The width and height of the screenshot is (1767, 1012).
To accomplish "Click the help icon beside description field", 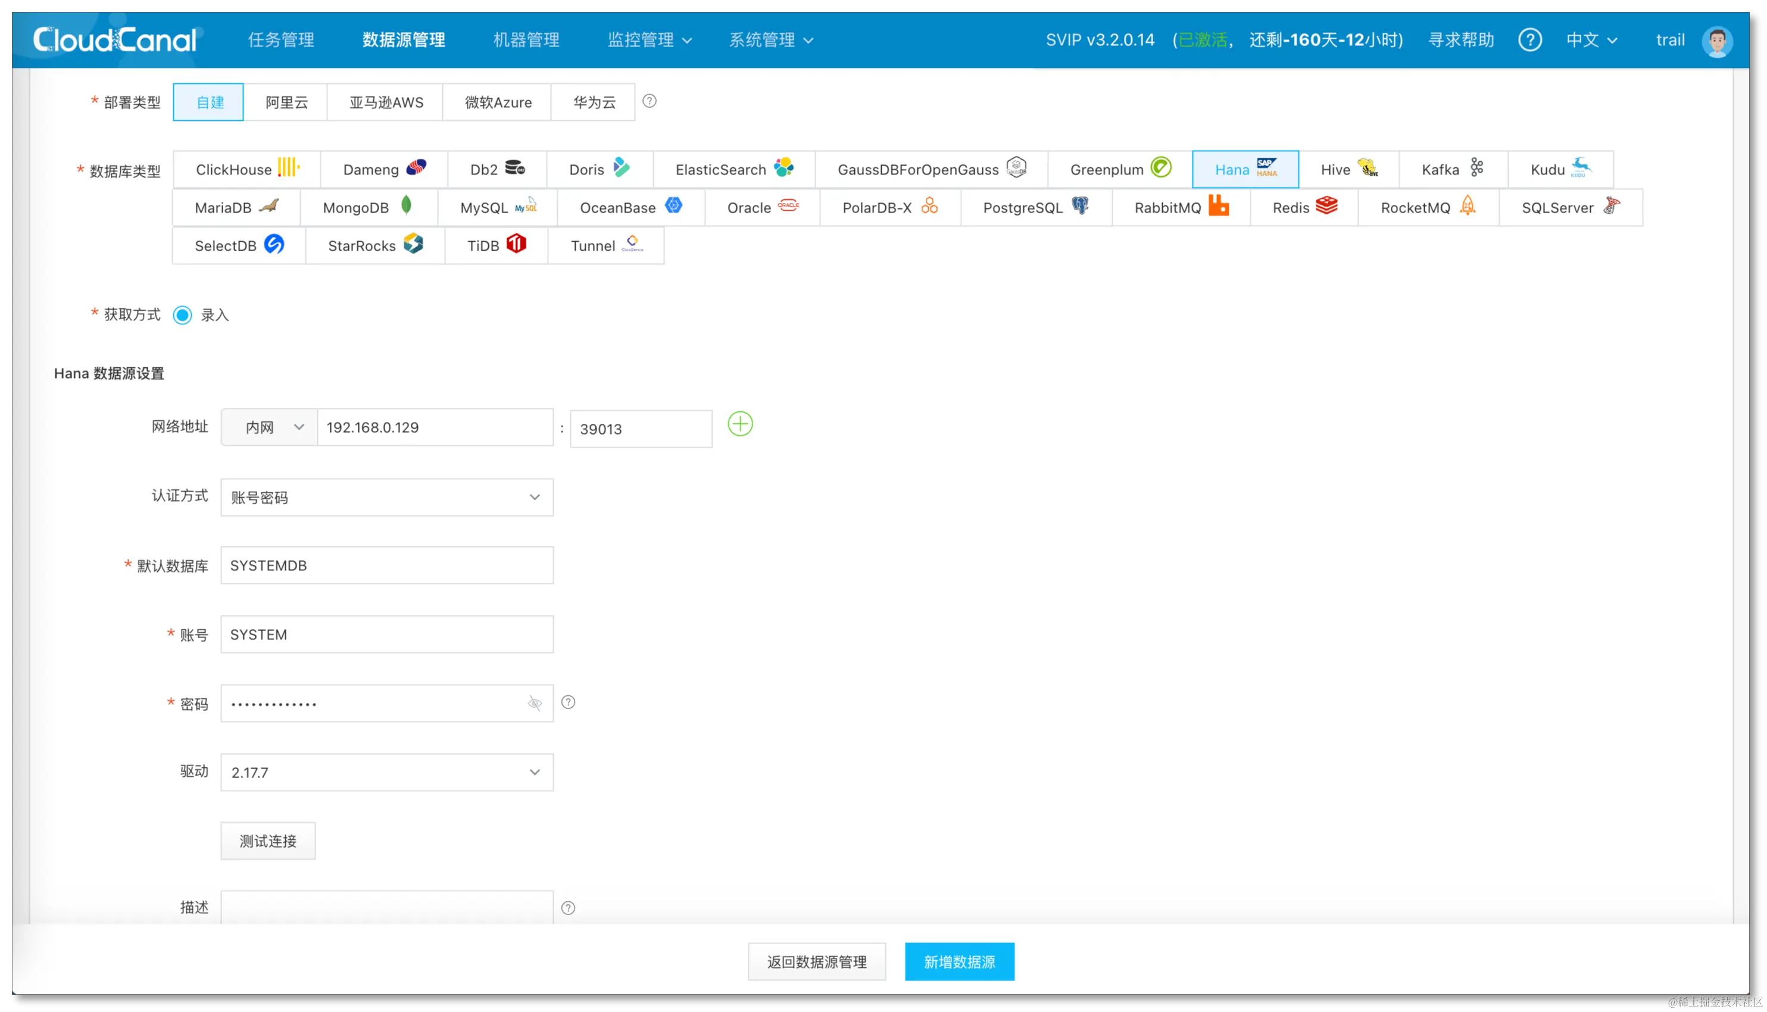I will (x=568, y=908).
